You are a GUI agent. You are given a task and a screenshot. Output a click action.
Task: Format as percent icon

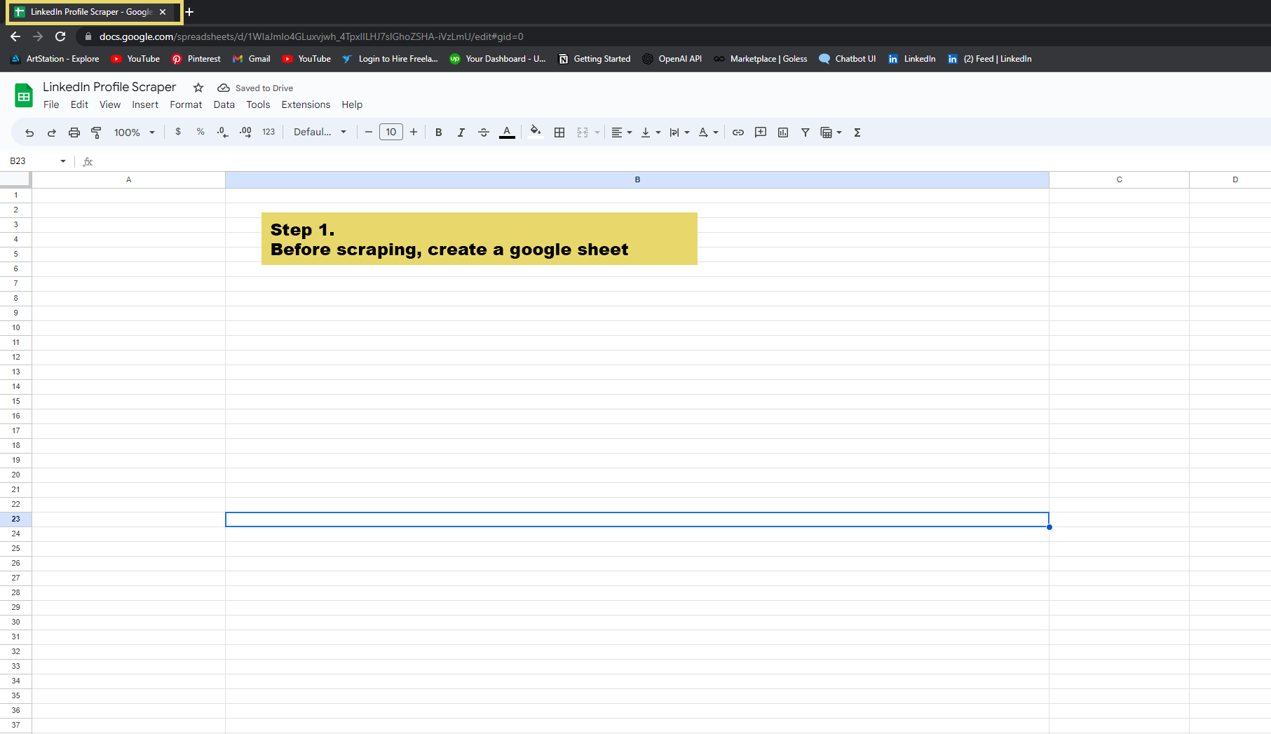[x=200, y=132]
